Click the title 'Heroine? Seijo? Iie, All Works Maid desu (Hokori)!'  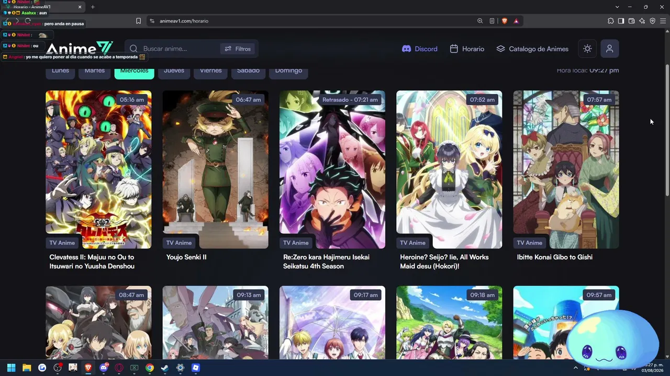tap(444, 262)
